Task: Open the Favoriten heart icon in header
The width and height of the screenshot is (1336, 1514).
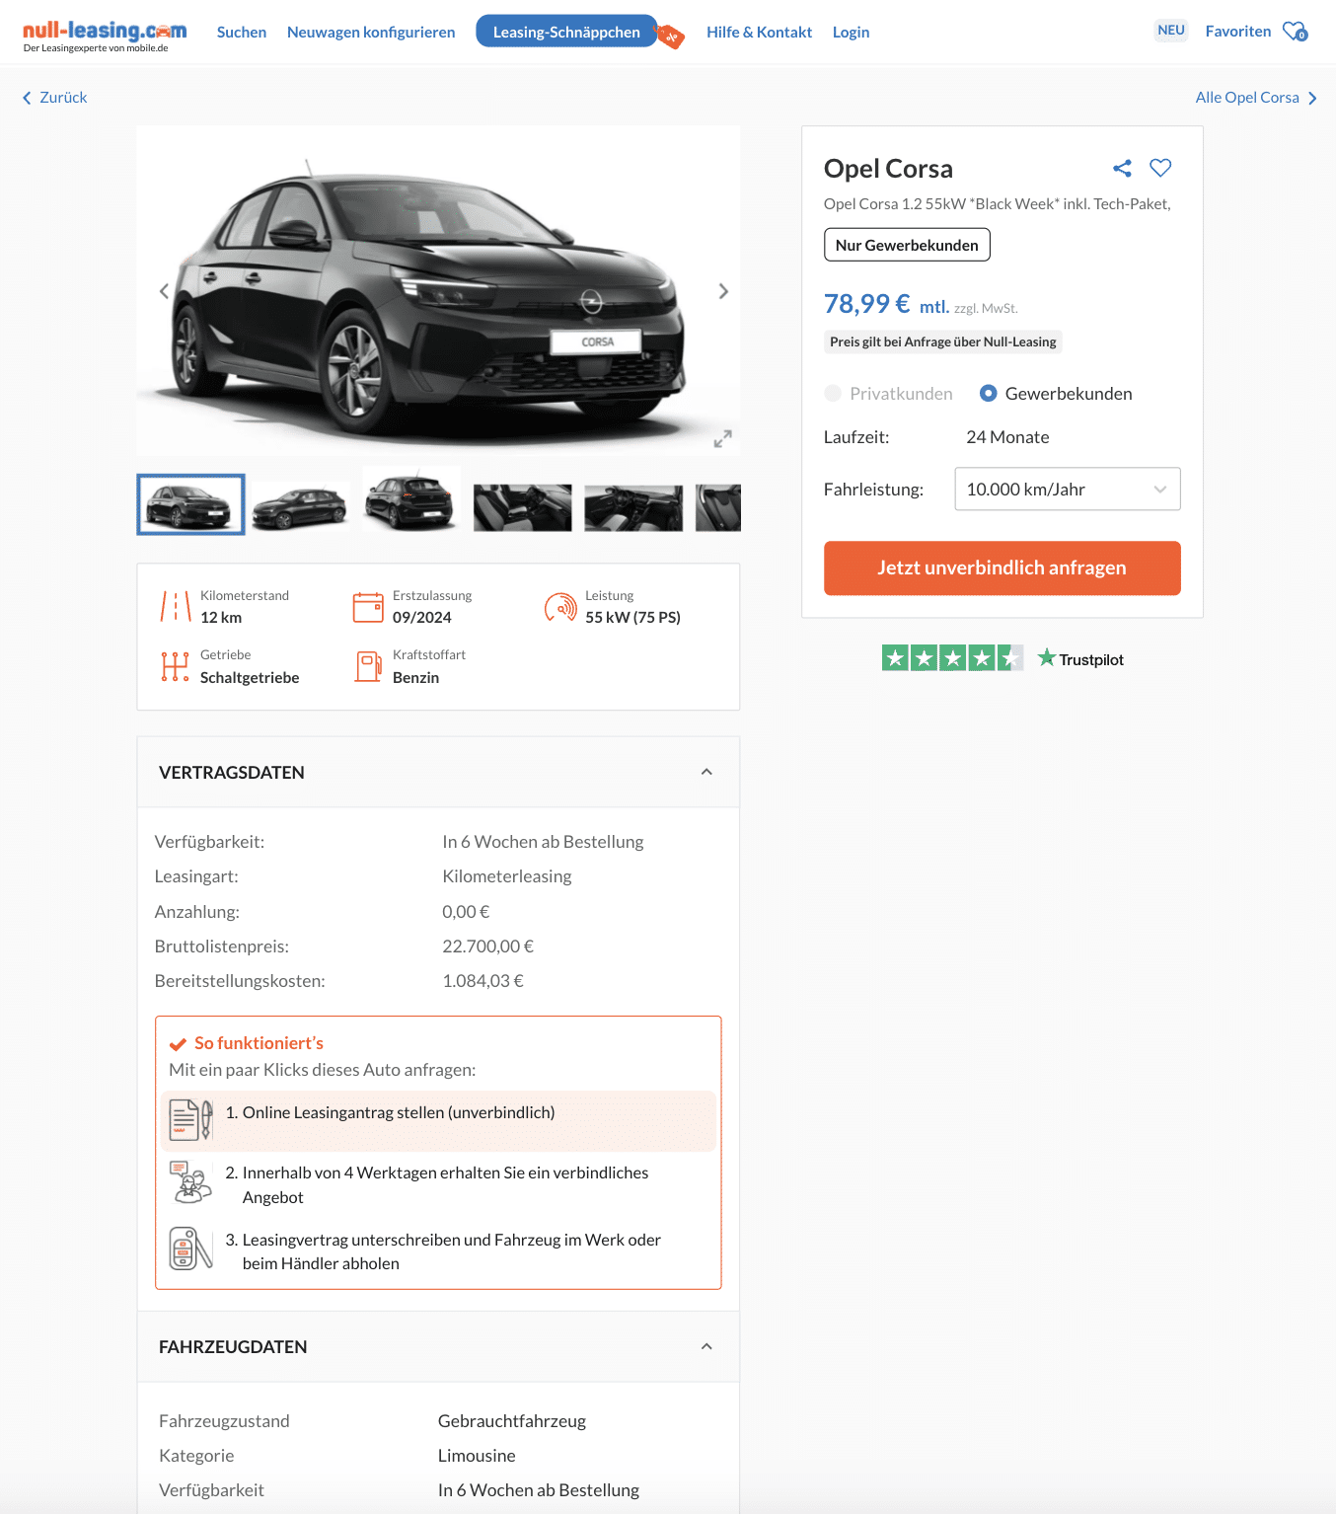Action: point(1295,32)
